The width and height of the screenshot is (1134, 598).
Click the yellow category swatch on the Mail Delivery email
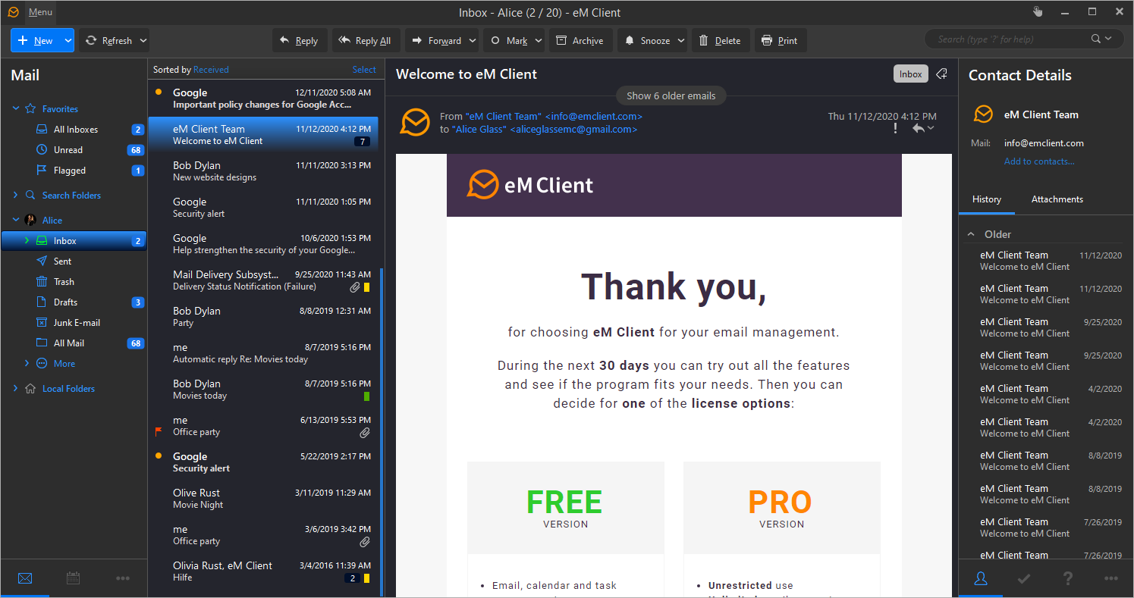coord(366,287)
